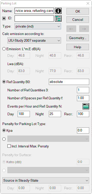Click the 'Events per Hour and Ref.Quantity N:' label
92x194 pixels.
(35, 107)
